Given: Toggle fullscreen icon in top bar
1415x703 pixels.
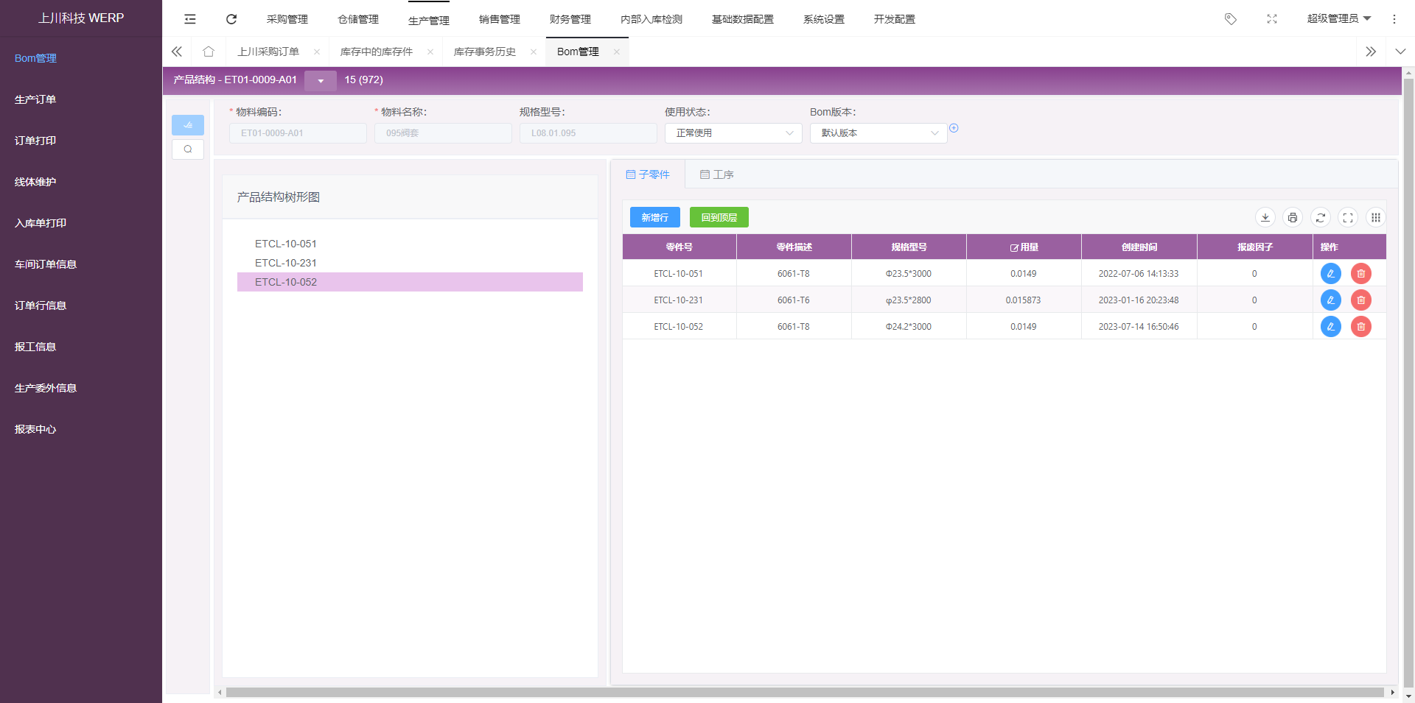Looking at the screenshot, I should point(1272,19).
